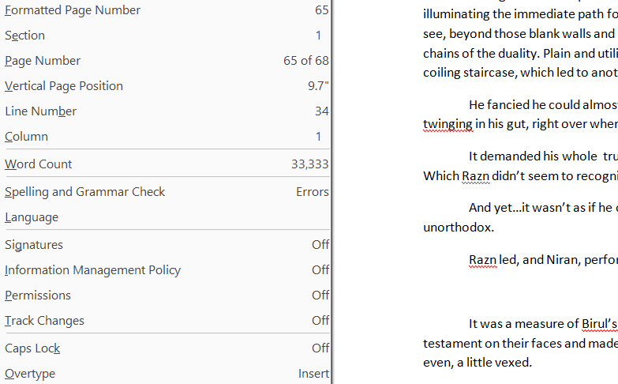The image size is (618, 384).
Task: Show the Language indicator option
Action: click(32, 217)
